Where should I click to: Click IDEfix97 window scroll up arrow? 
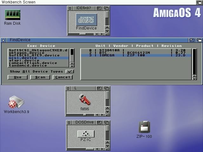[x=107, y=28]
